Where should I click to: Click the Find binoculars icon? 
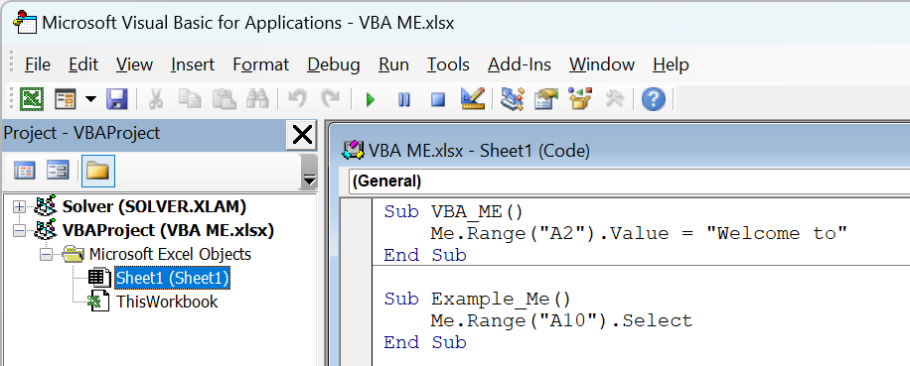pos(256,99)
